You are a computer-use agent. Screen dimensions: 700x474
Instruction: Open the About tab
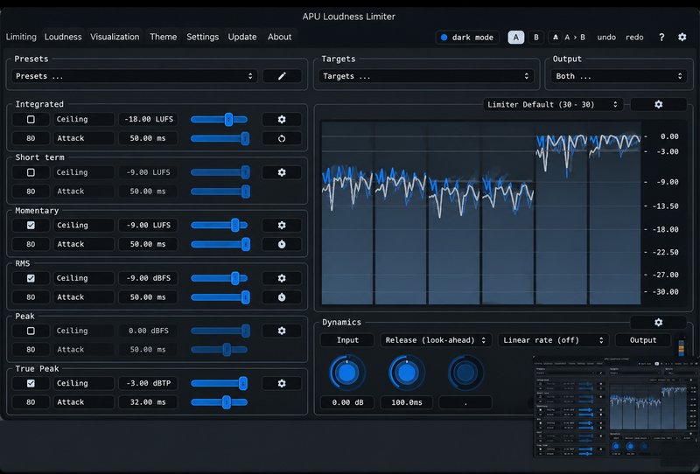pyautogui.click(x=279, y=37)
